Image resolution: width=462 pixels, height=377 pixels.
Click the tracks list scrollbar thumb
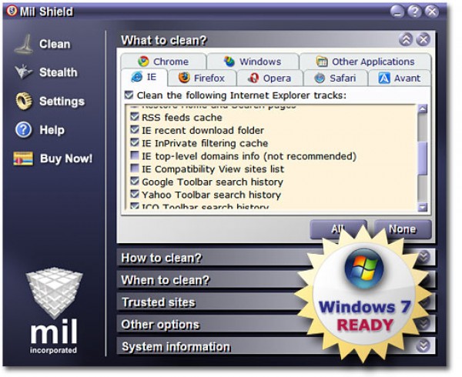tap(423, 158)
